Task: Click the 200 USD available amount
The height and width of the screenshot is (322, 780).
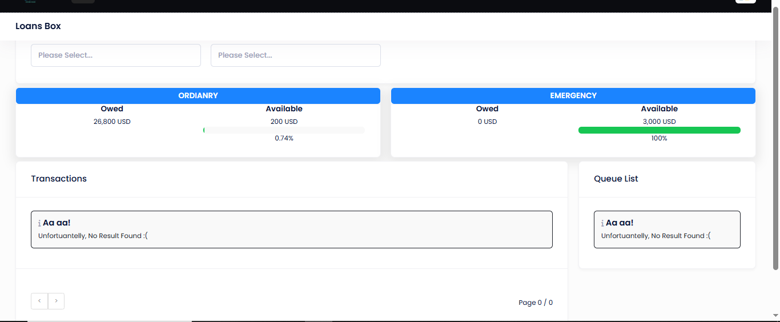Action: [x=284, y=122]
